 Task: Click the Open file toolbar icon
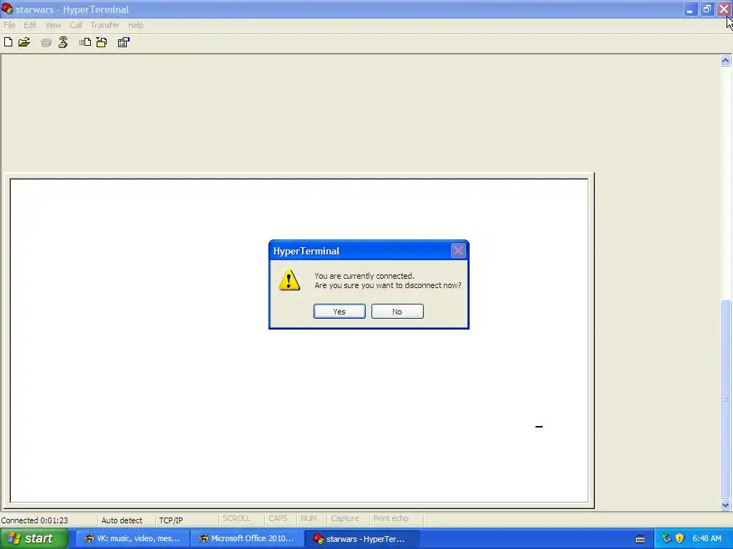point(24,42)
